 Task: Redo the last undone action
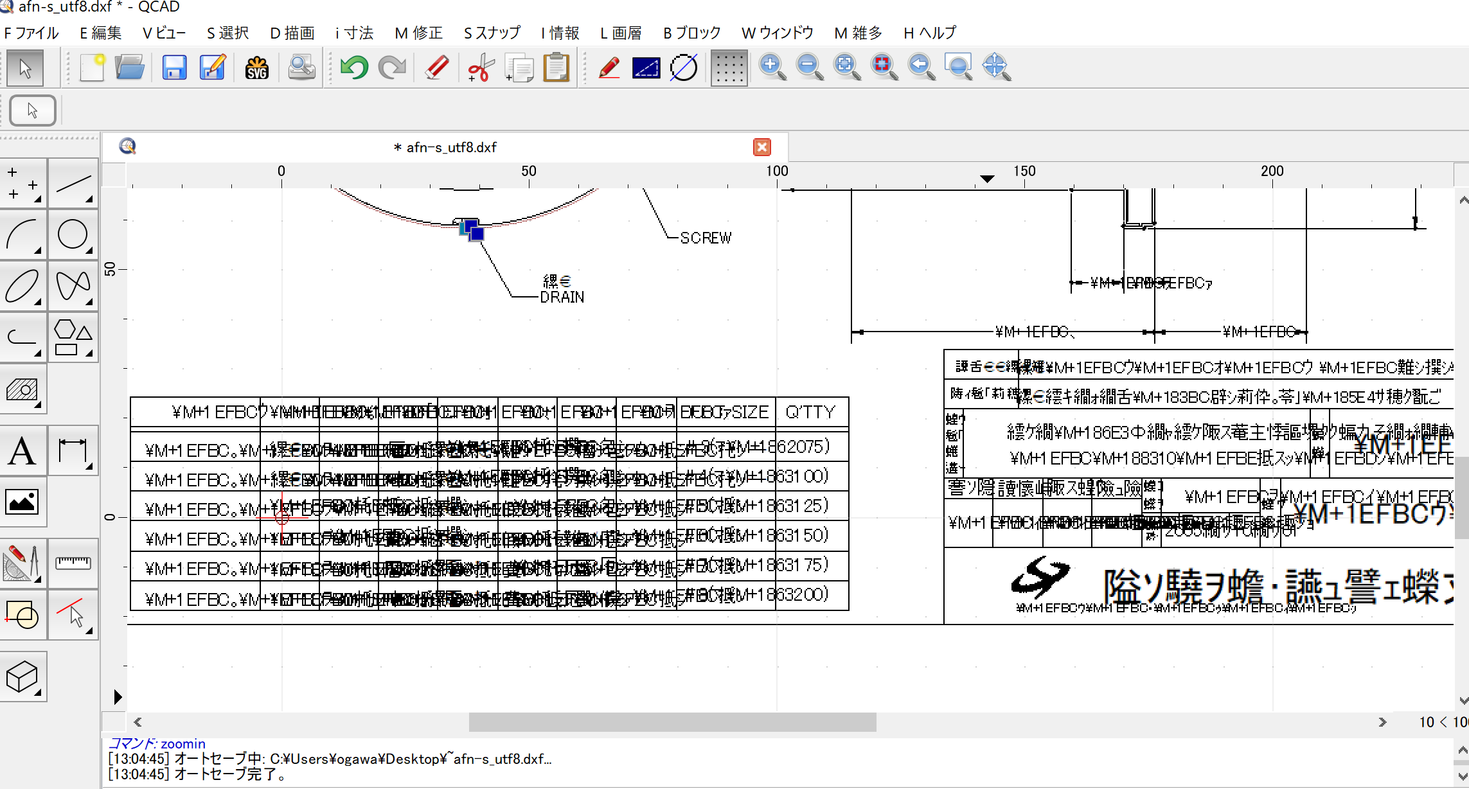click(x=392, y=67)
